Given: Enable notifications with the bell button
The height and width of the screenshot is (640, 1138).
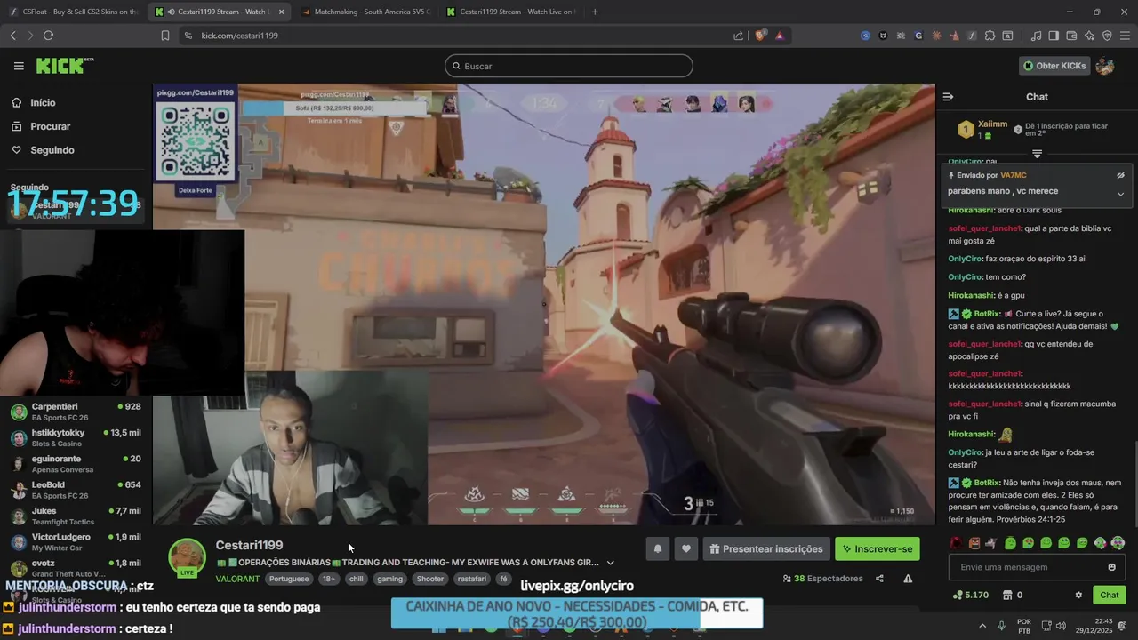Looking at the screenshot, I should coord(658,549).
